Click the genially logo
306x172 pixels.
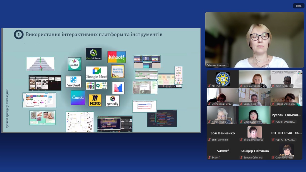[113, 101]
